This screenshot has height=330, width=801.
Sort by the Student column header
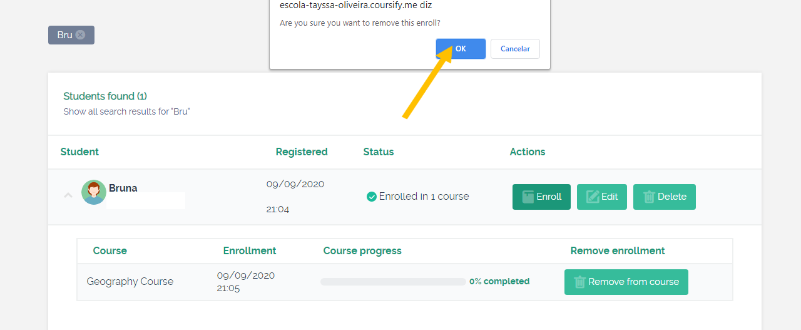79,152
